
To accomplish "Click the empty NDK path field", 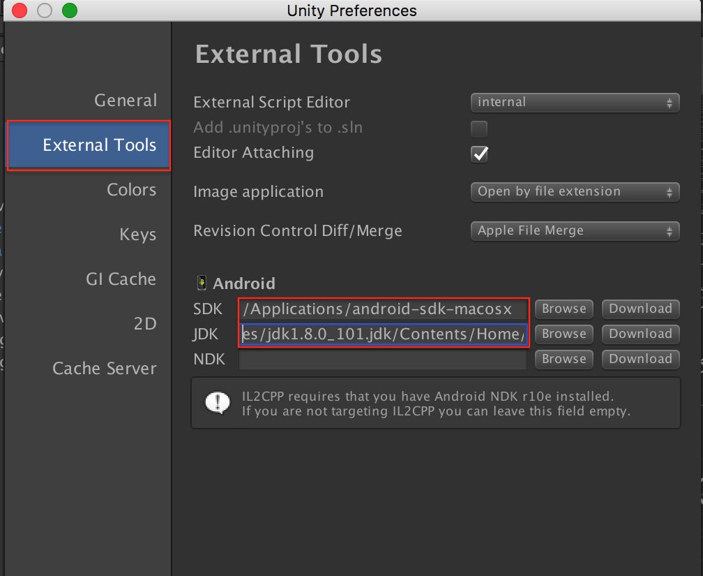I will coord(384,359).
